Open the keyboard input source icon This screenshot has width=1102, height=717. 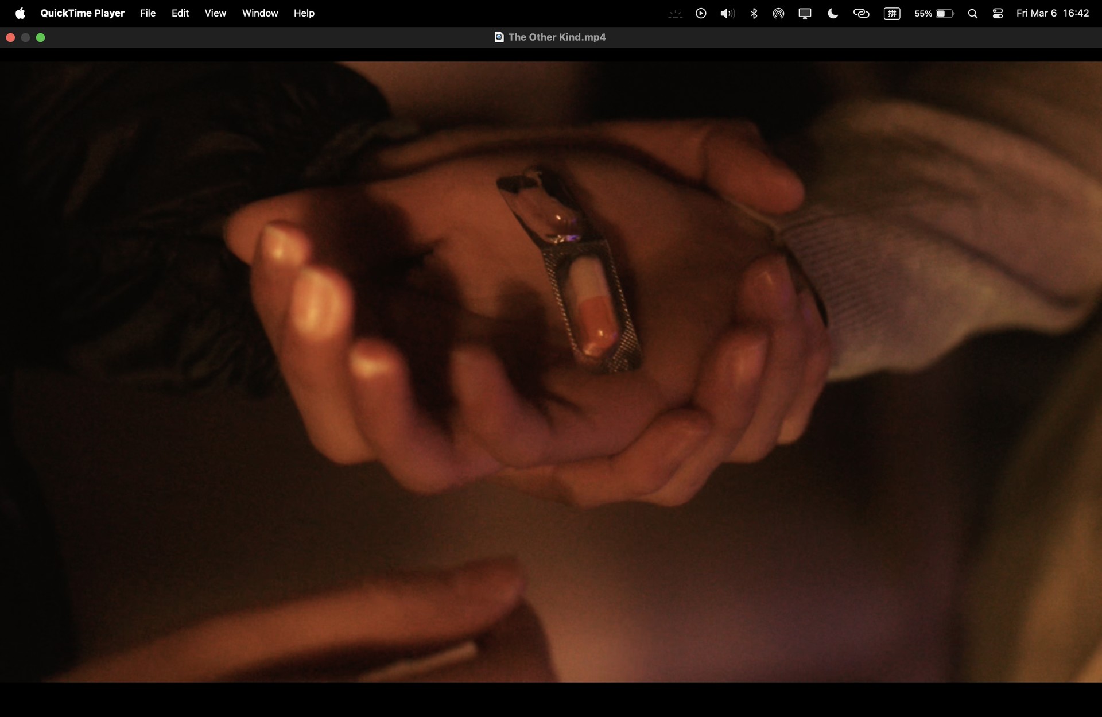(892, 13)
